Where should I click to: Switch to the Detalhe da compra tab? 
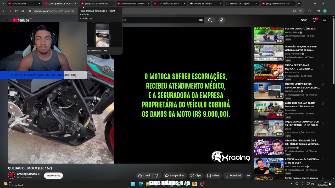pos(206,4)
